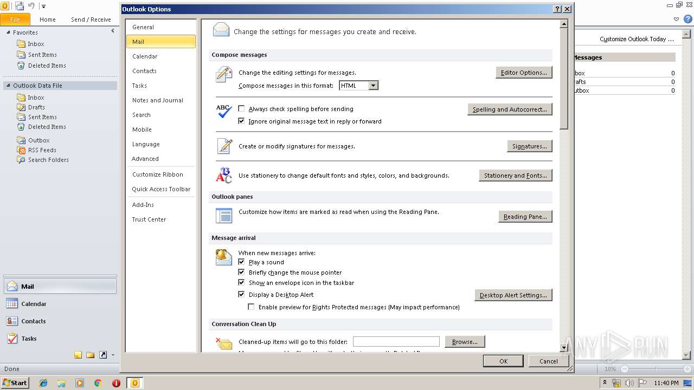The height and width of the screenshot is (390, 694).
Task: Select Advanced category in Outlook Options
Action: 160,159
